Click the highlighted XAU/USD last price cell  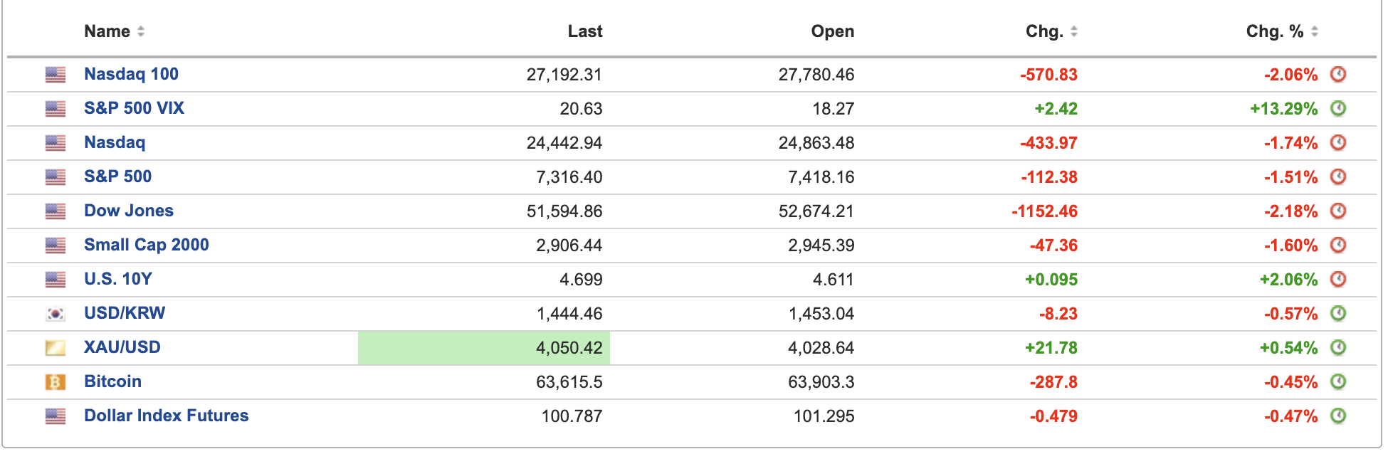[x=484, y=348]
